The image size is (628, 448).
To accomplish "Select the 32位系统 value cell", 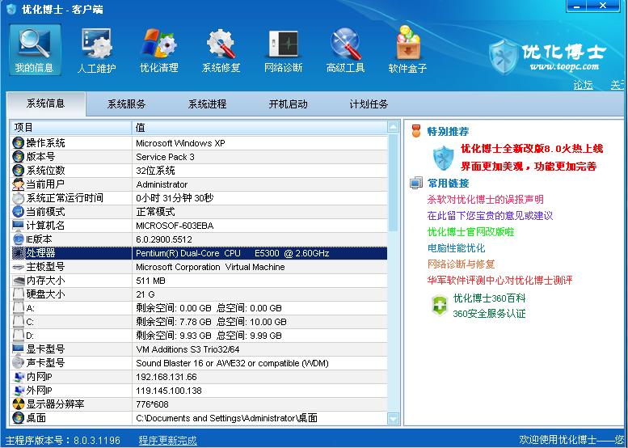I will [155, 171].
